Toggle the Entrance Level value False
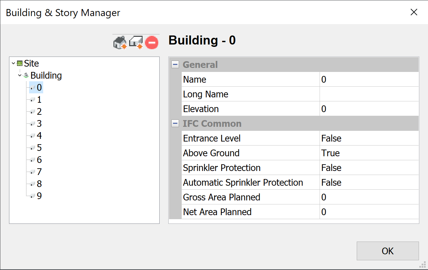This screenshot has width=428, height=270. (368, 138)
